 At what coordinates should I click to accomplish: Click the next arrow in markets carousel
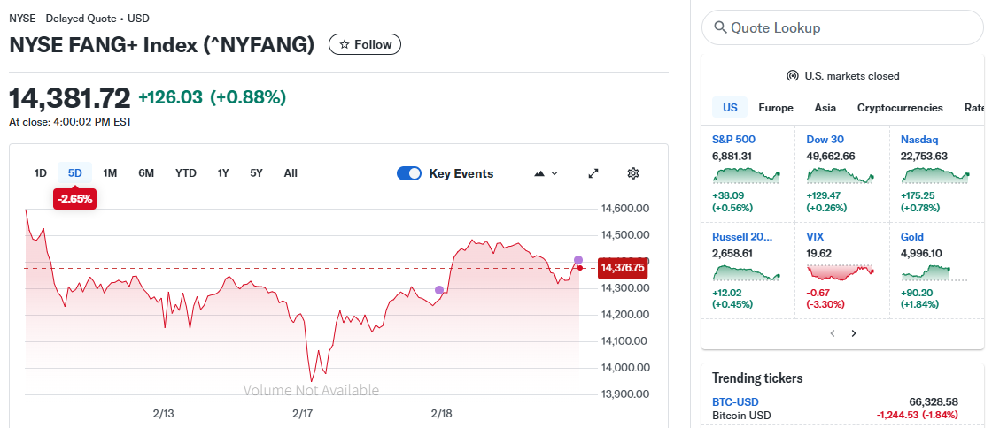pos(854,333)
